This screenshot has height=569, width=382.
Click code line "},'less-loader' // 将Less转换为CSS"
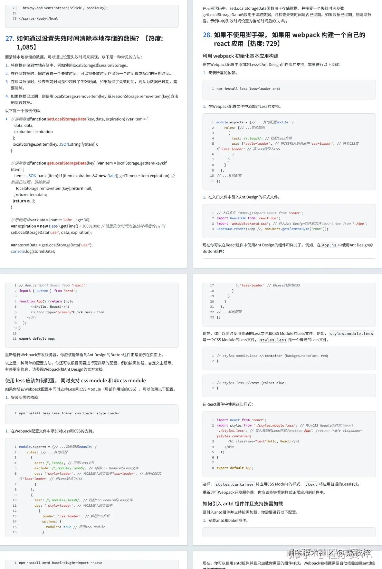[268, 285]
